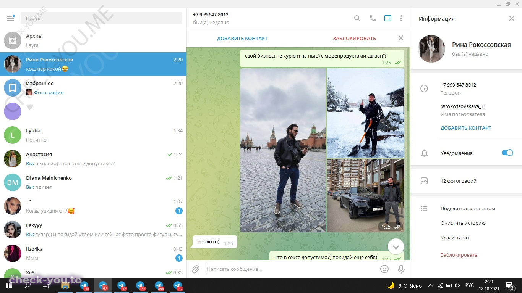The width and height of the screenshot is (522, 293).
Task: View Рина Рокоссовская profile photo in info panel
Action: tap(432, 49)
